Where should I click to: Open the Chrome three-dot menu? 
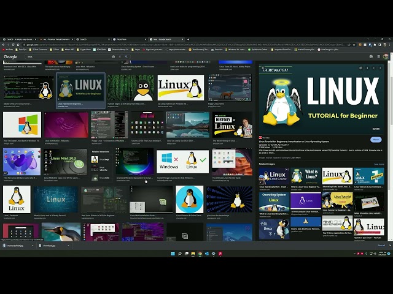(390, 45)
